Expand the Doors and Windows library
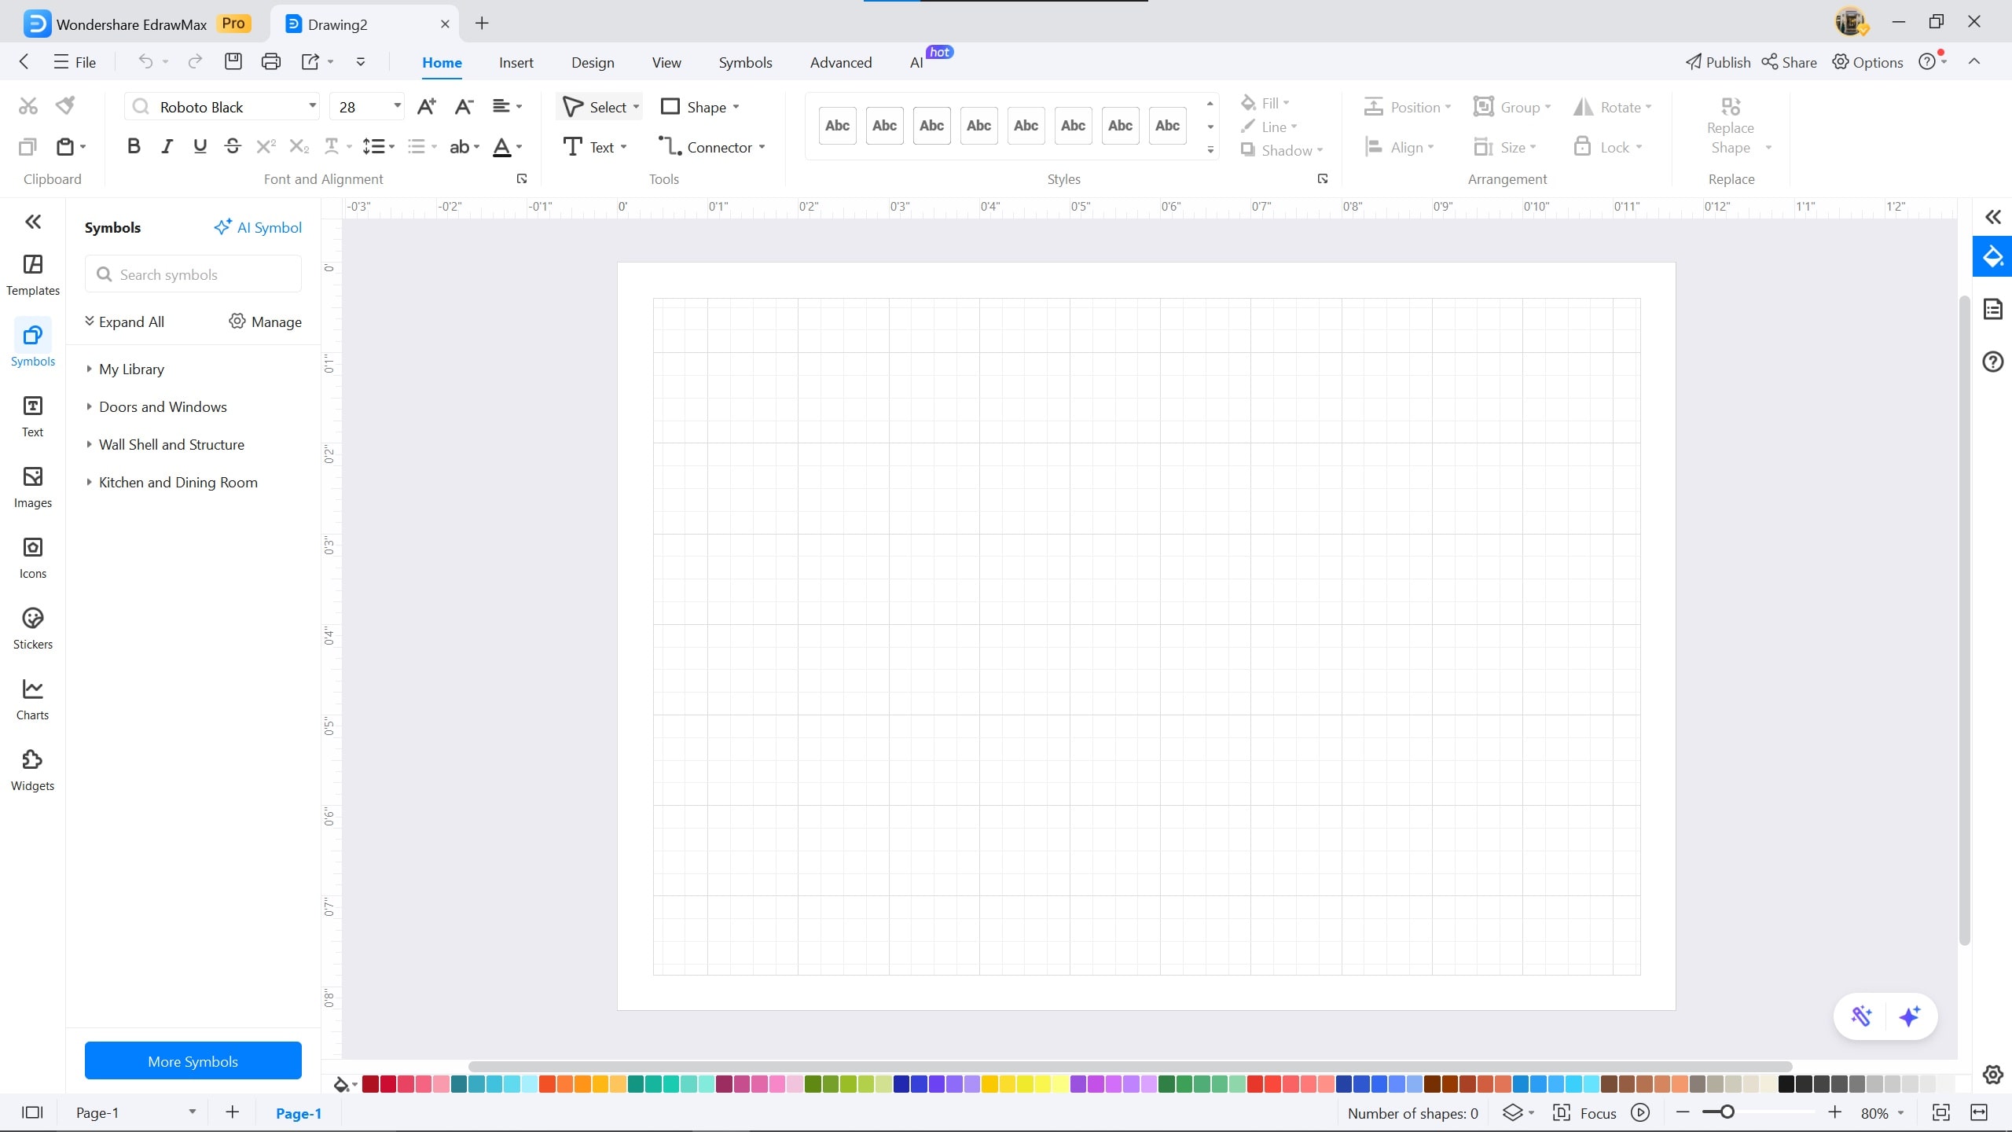 point(163,406)
